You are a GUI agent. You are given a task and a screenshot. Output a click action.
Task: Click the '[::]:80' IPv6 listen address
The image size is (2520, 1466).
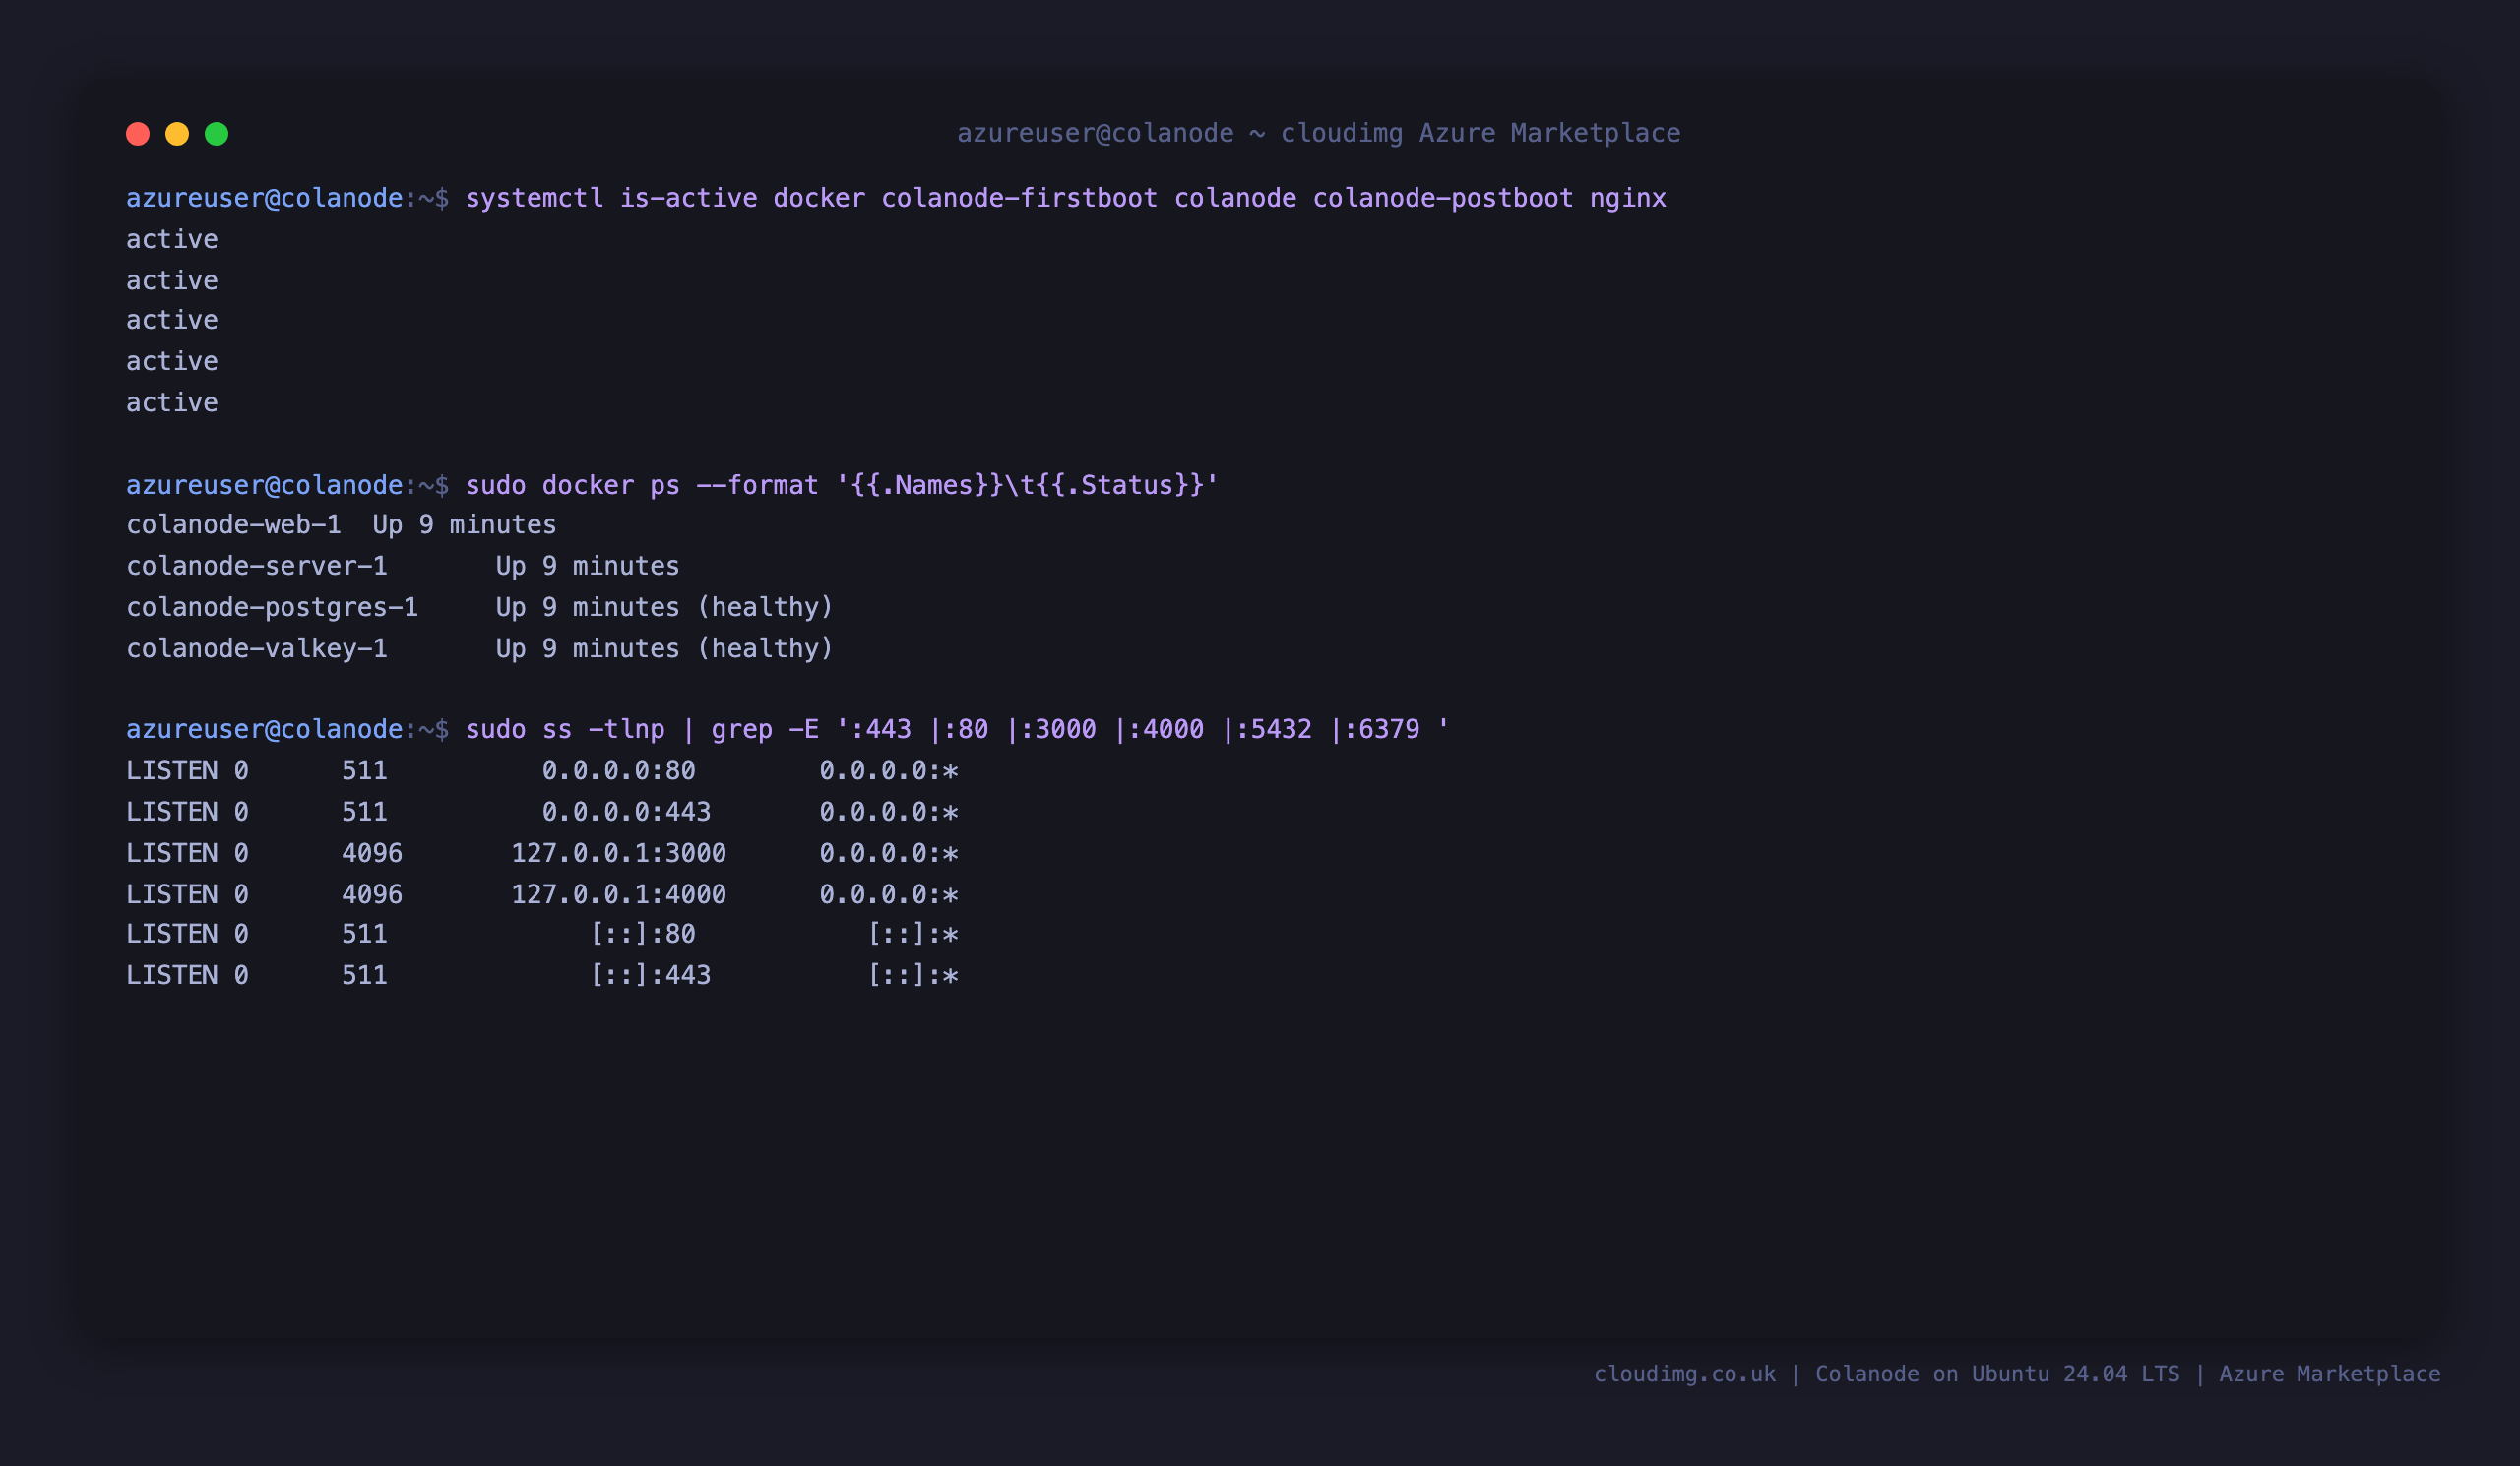pos(642,934)
